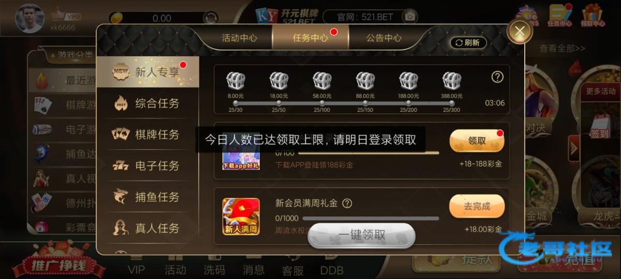Expand the right arrow beside 签到 panel
This screenshot has width=621, height=279.
point(573,149)
